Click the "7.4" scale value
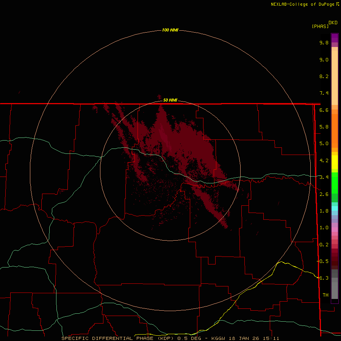 point(324,93)
